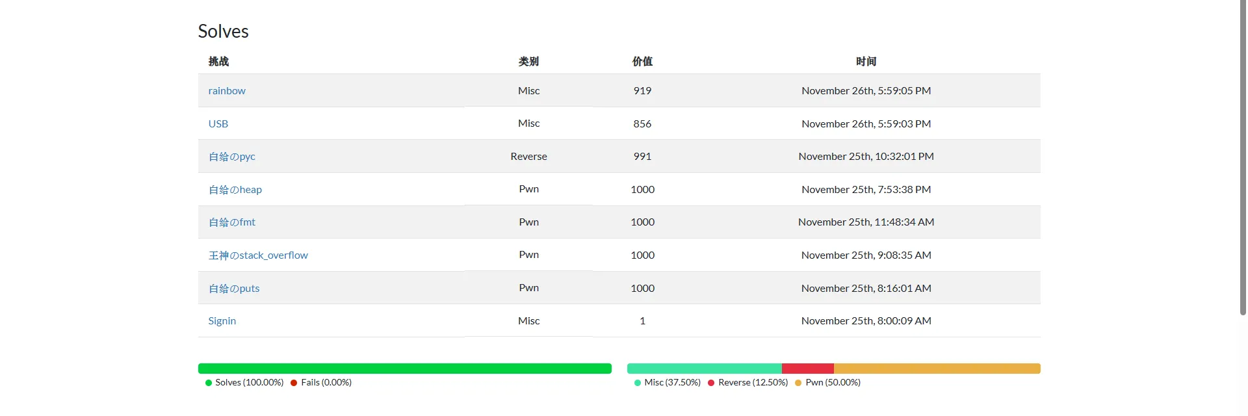1248x416 pixels.
Task: Click the timestamp November 25th, 11:48:34 AM
Action: click(866, 222)
